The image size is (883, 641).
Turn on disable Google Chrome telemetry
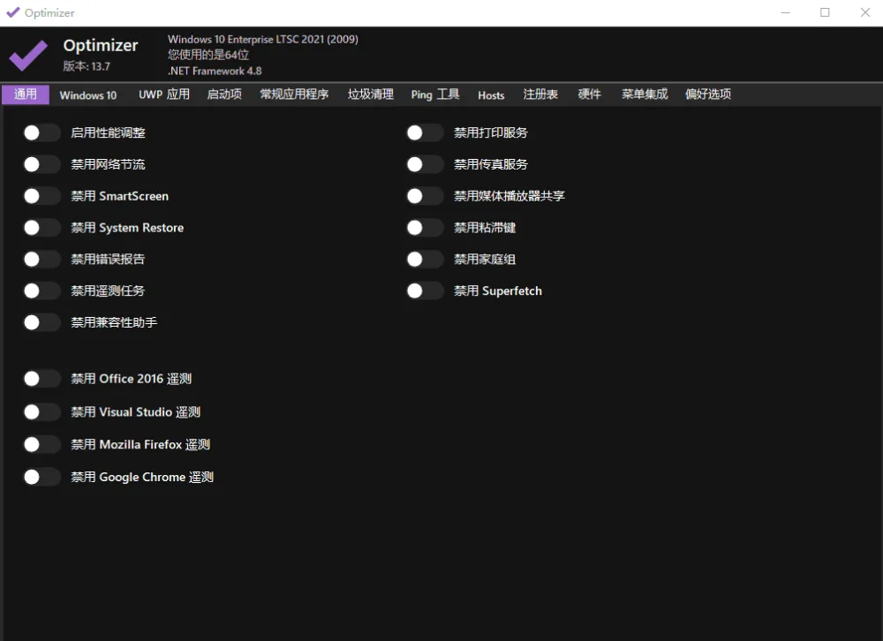[x=41, y=477]
